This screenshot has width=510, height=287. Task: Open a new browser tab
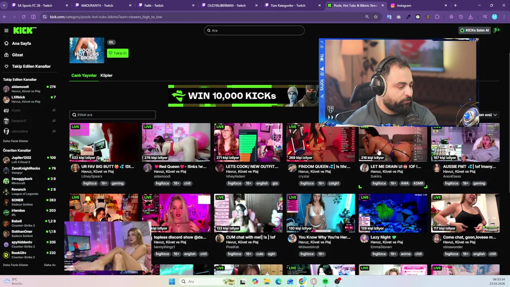455,6
